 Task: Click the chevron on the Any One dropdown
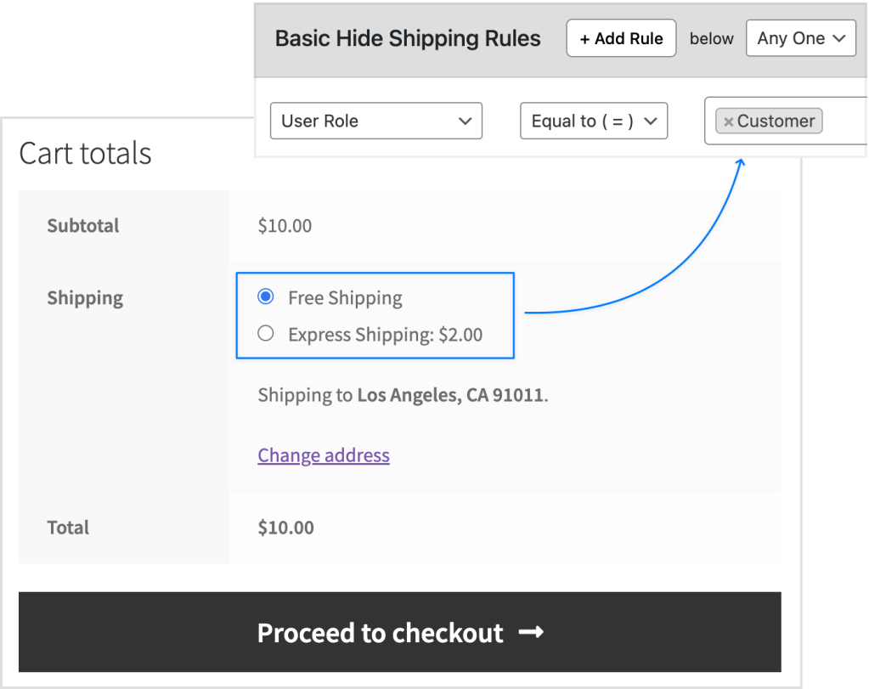[839, 38]
